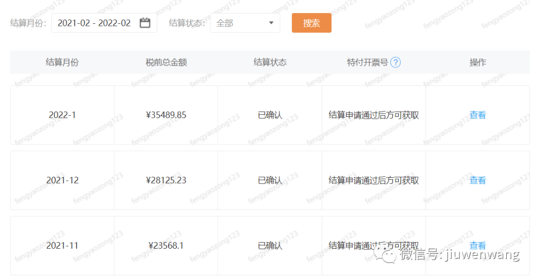Open the calendar icon in date range field
Screen dimensions: 537x279
click(x=145, y=23)
